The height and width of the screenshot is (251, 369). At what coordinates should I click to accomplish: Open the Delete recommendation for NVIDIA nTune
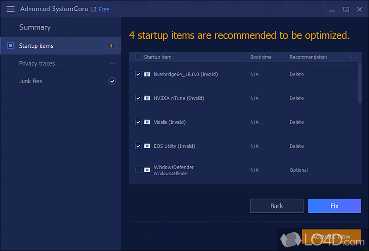click(297, 99)
